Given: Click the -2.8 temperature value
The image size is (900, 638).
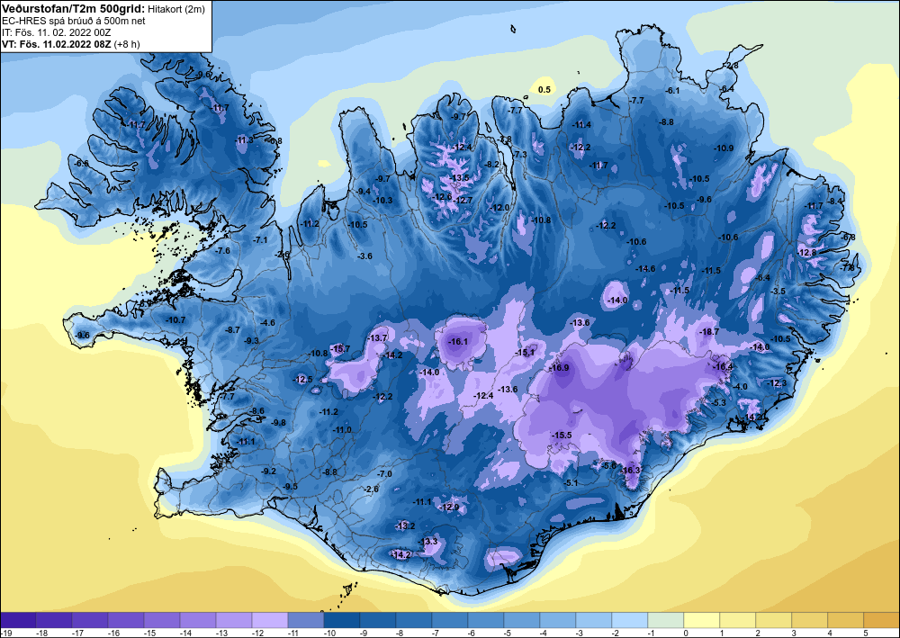Looking at the screenshot, I should point(732,66).
